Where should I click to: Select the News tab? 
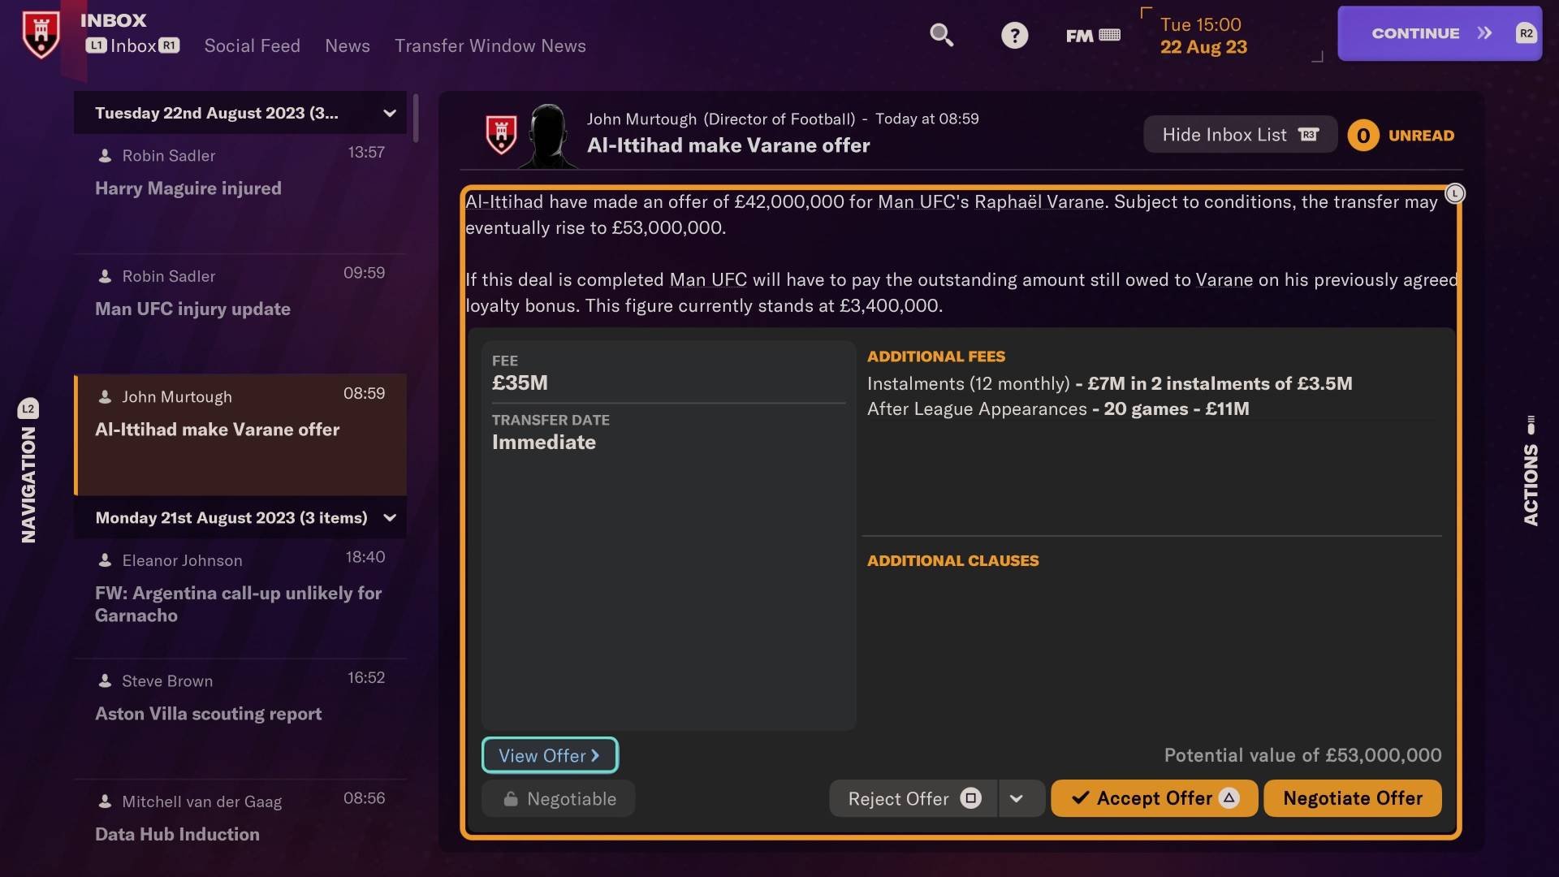pos(347,45)
